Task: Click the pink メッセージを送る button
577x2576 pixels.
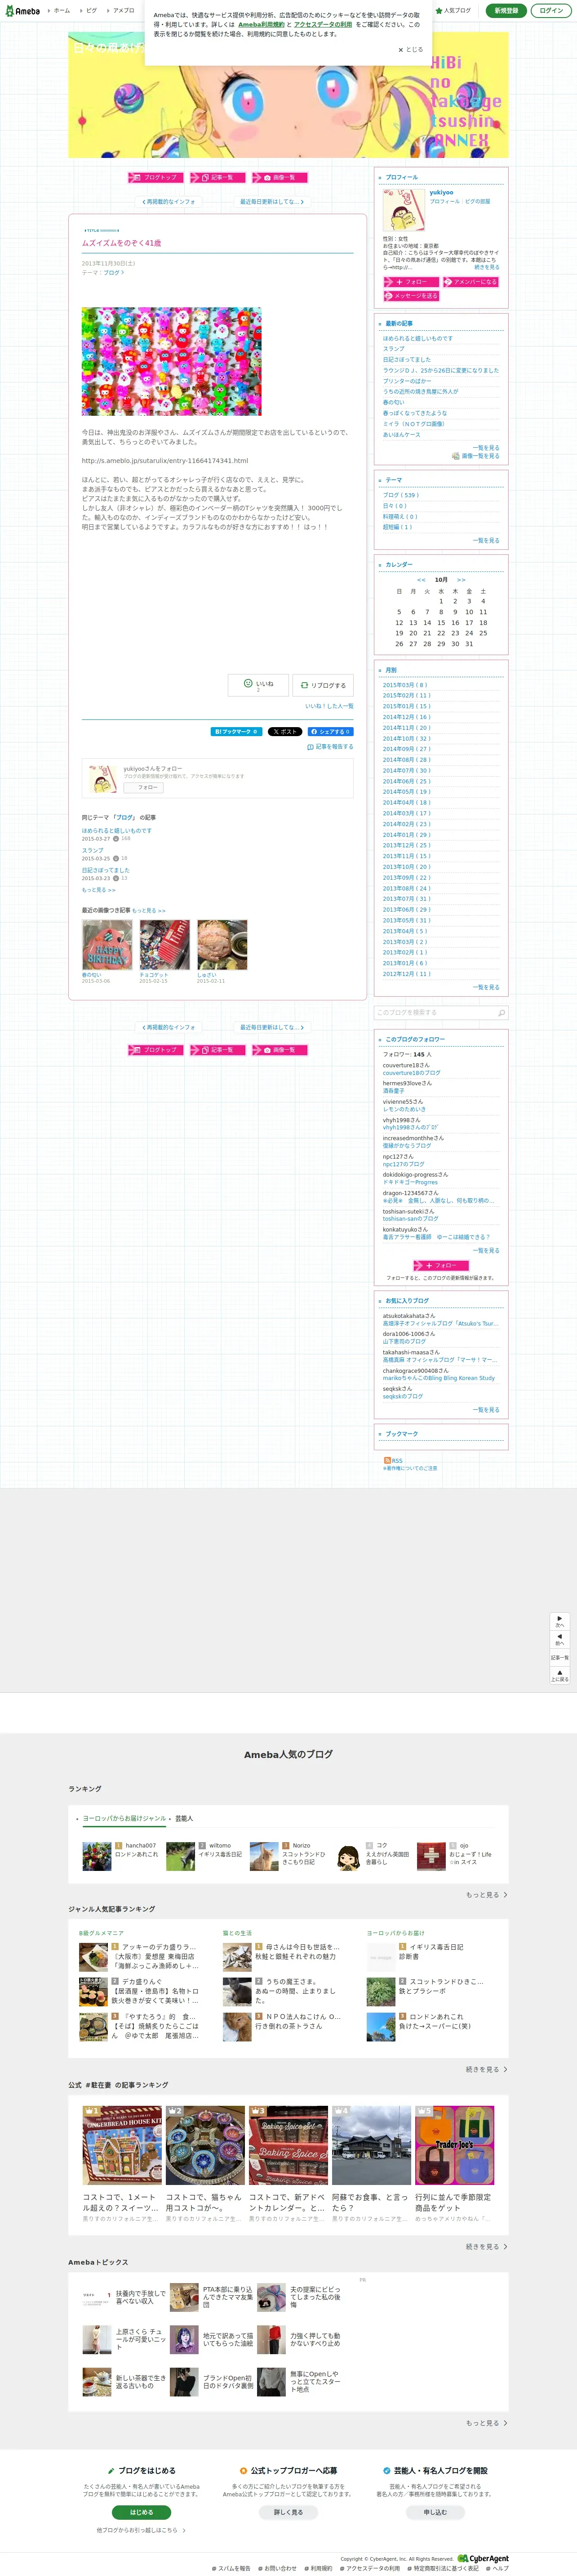Action: point(411,296)
